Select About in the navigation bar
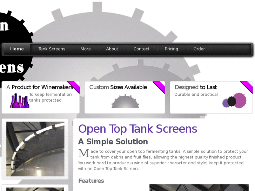255x191 pixels. (112, 49)
